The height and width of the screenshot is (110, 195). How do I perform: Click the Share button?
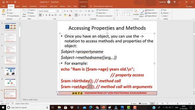click(x=189, y=6)
